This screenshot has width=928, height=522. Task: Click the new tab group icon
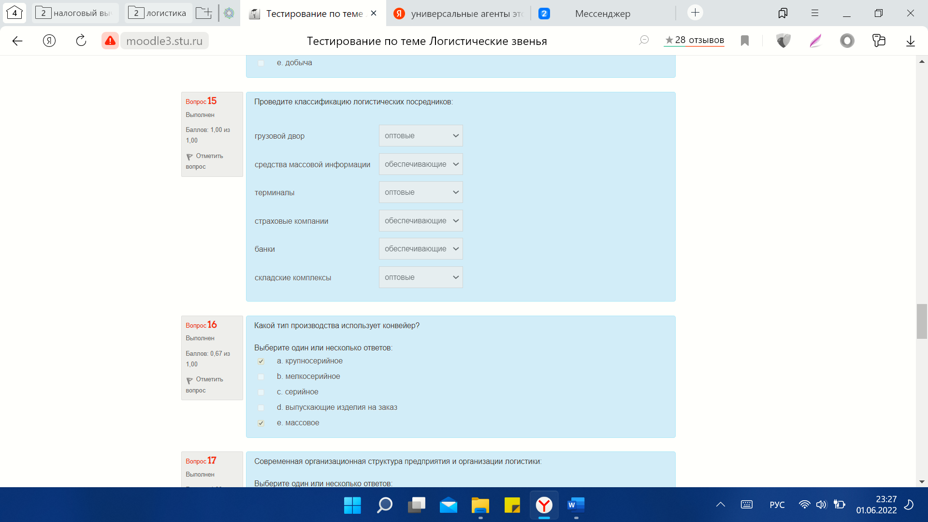pos(204,13)
